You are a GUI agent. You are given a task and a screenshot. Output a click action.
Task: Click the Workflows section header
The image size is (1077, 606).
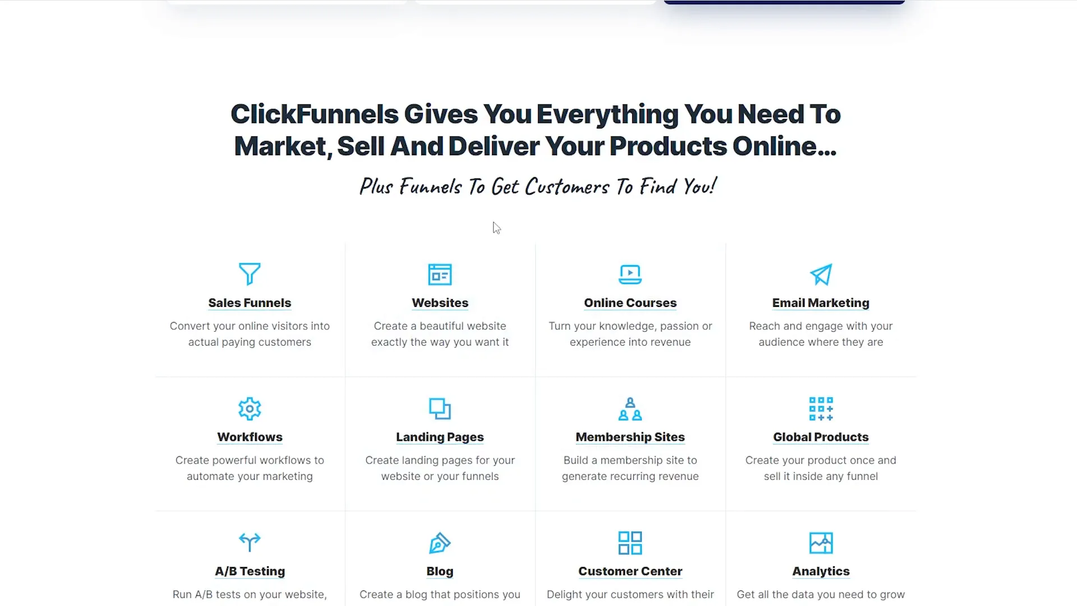(249, 437)
